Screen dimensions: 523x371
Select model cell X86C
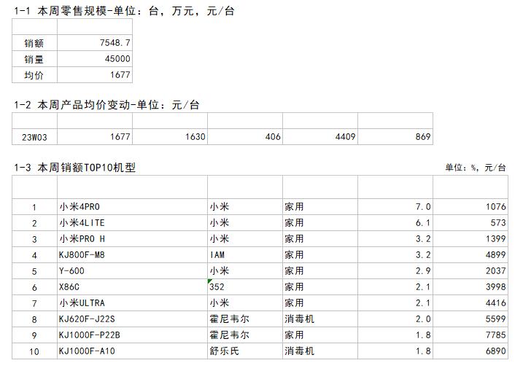pyautogui.click(x=132, y=286)
